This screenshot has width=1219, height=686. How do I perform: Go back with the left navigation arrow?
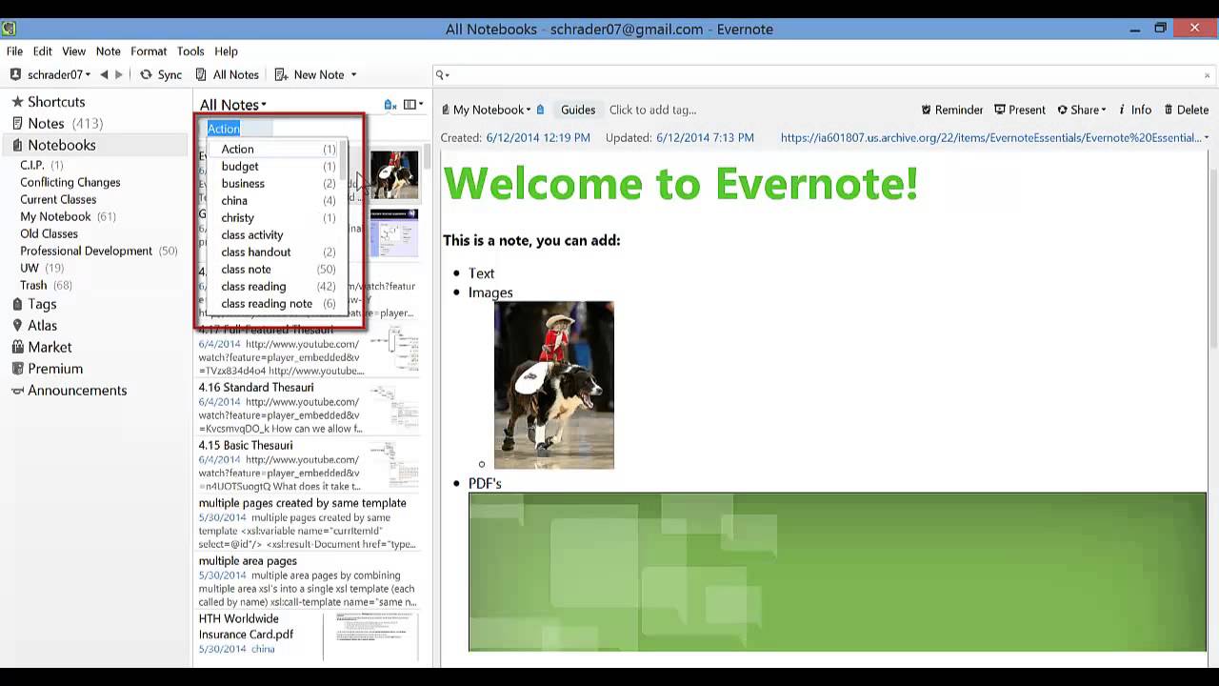click(104, 74)
